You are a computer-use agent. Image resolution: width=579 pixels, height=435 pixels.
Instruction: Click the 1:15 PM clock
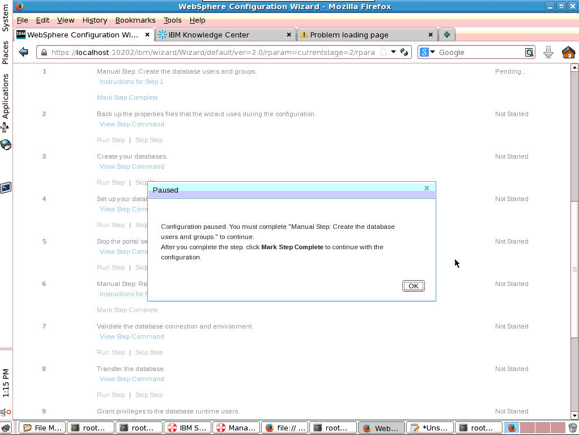(x=5, y=383)
